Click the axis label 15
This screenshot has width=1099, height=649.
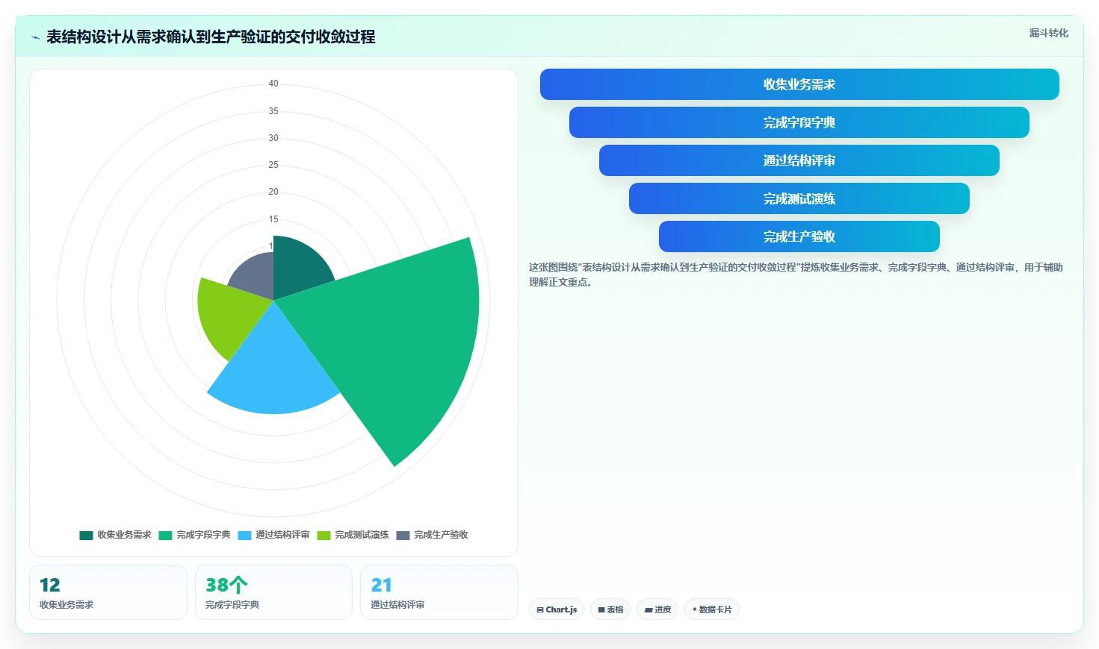point(273,219)
